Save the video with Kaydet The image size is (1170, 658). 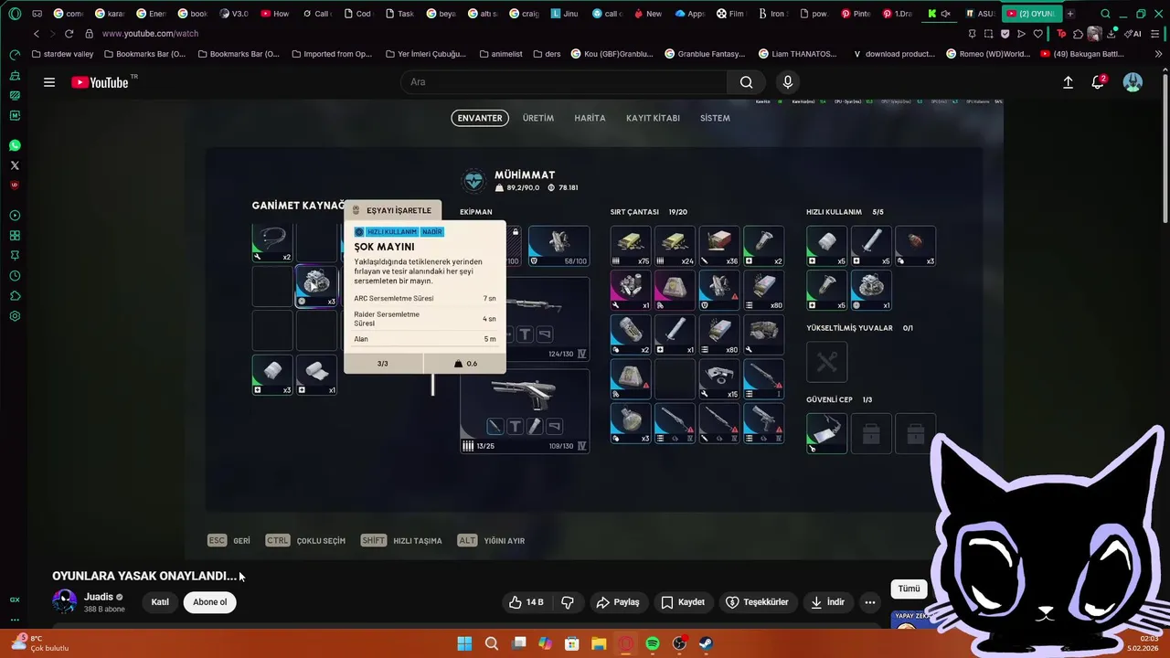tap(683, 602)
